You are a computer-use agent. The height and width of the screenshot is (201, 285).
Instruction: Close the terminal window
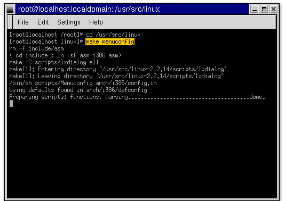(x=273, y=9)
